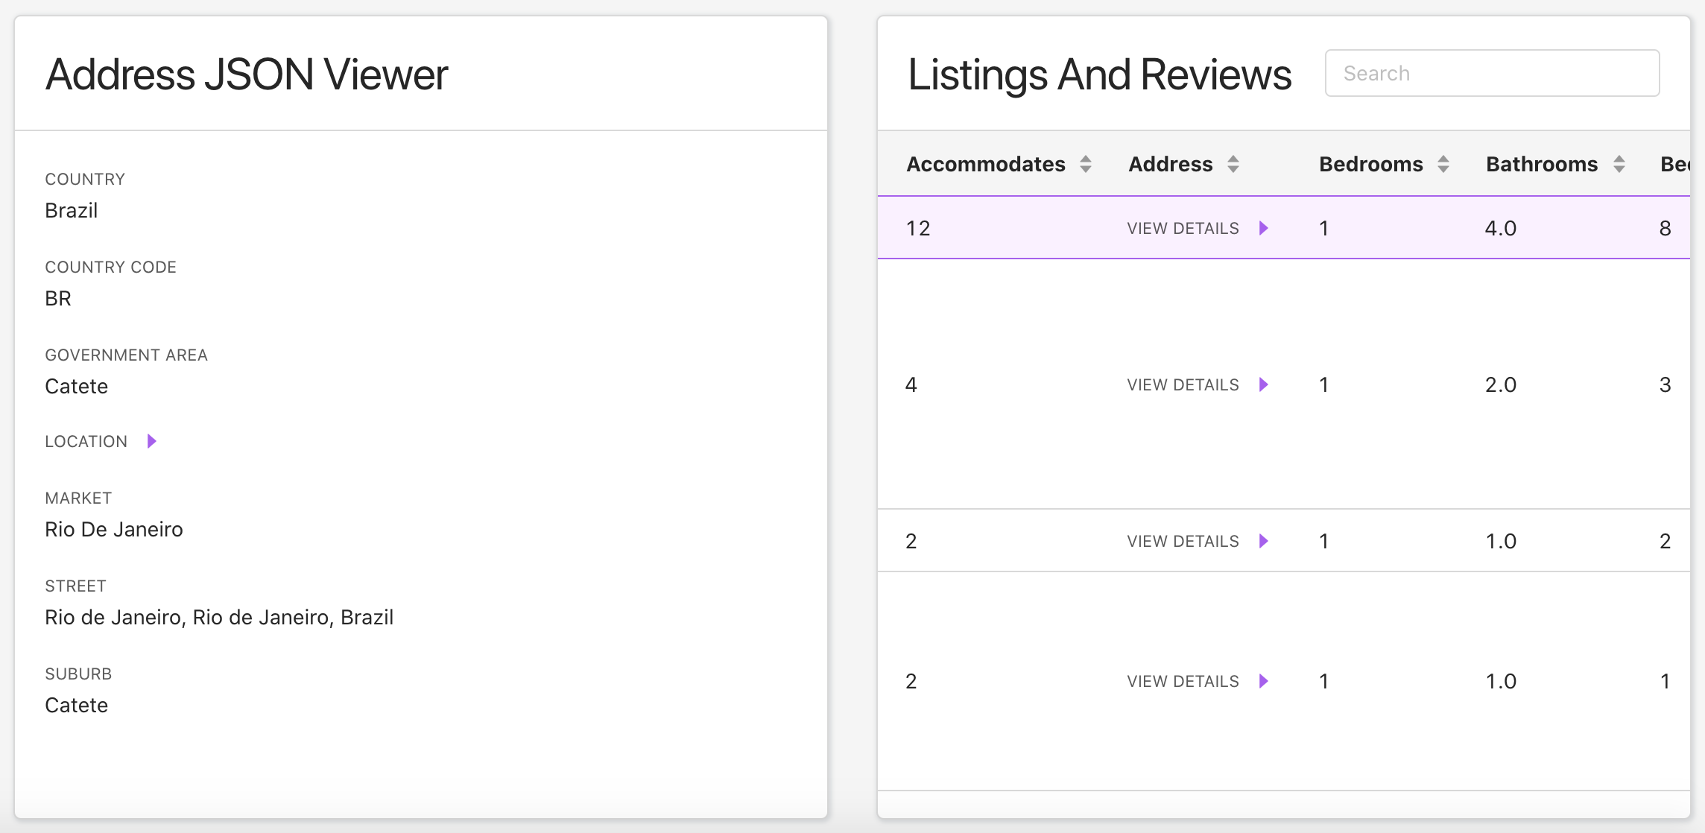Image resolution: width=1705 pixels, height=833 pixels.
Task: Open VIEW DETAILS for row with 3 beds
Action: coord(1183,384)
